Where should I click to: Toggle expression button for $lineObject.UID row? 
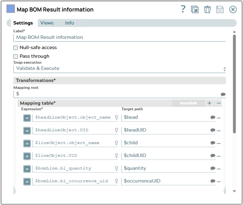pyautogui.click(x=27, y=156)
